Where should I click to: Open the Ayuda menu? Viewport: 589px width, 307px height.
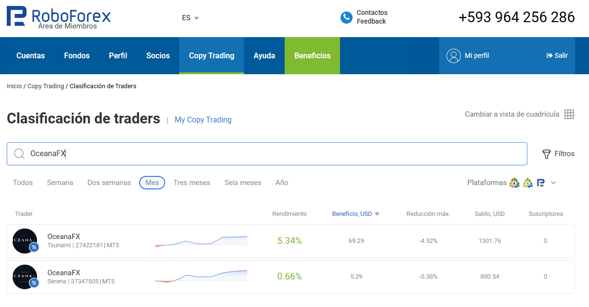pyautogui.click(x=264, y=56)
